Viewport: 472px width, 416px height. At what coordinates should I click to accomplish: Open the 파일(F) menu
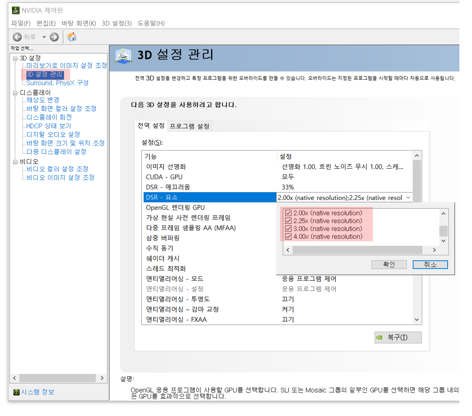(x=21, y=23)
